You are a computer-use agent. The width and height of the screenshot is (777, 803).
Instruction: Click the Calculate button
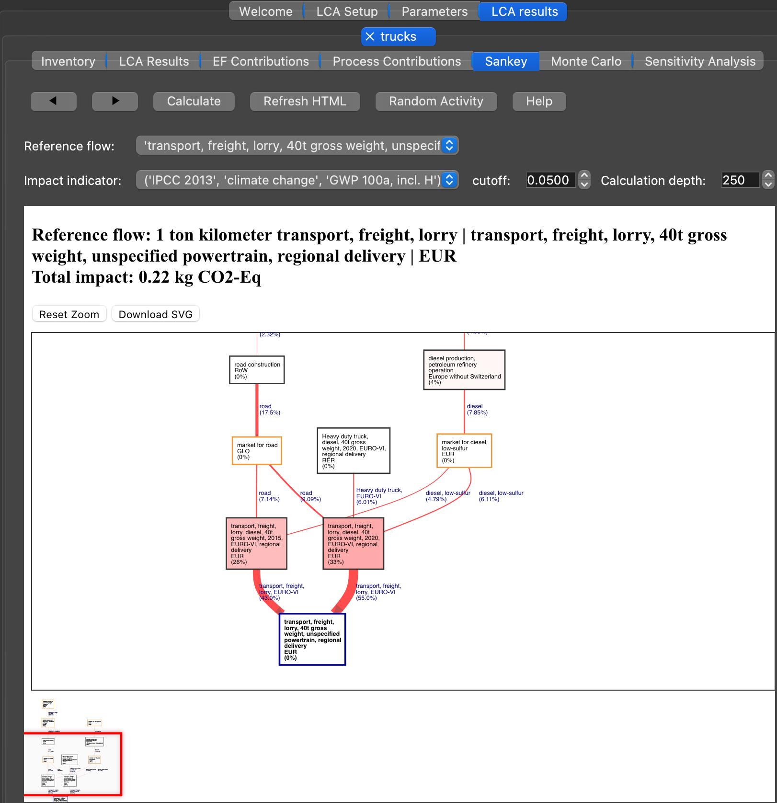click(194, 101)
